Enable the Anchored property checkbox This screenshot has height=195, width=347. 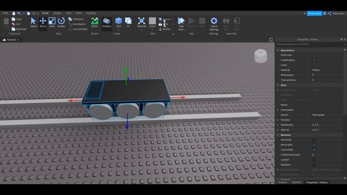pos(314,140)
